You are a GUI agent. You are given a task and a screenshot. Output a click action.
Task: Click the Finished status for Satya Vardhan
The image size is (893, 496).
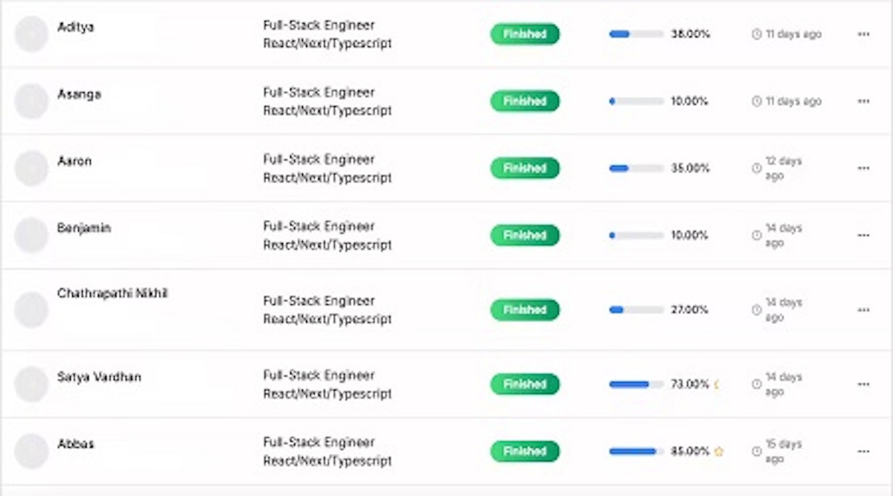[524, 384]
